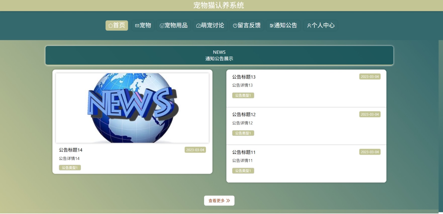443x214 pixels.
Task: Click the double chevron in 查看更多
Action: point(228,201)
